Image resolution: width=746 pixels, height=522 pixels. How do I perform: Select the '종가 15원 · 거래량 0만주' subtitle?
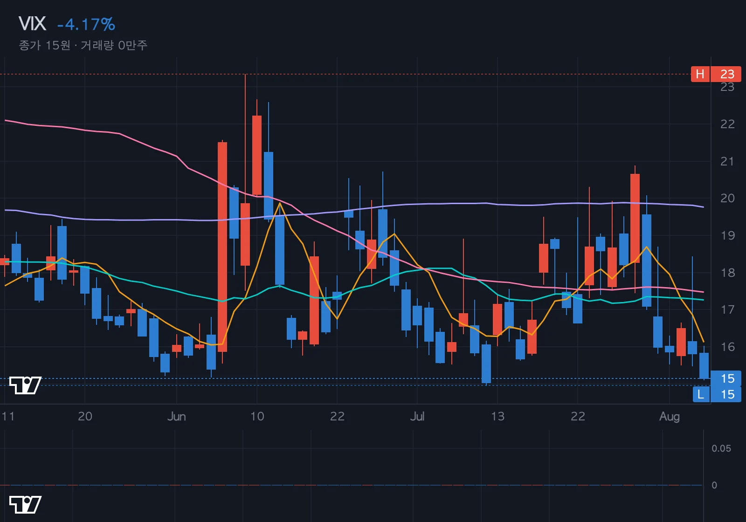83,45
